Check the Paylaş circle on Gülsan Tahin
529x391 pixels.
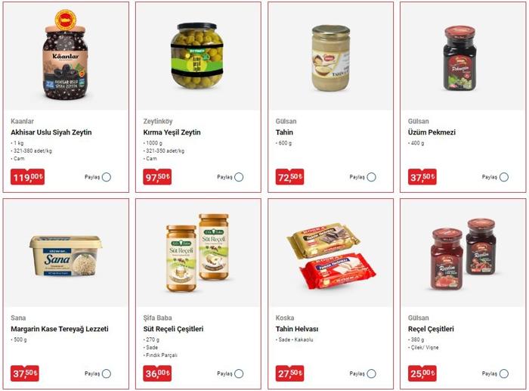pos(372,177)
